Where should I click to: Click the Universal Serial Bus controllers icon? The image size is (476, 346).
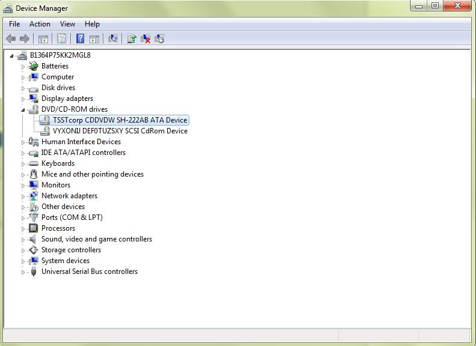click(34, 272)
